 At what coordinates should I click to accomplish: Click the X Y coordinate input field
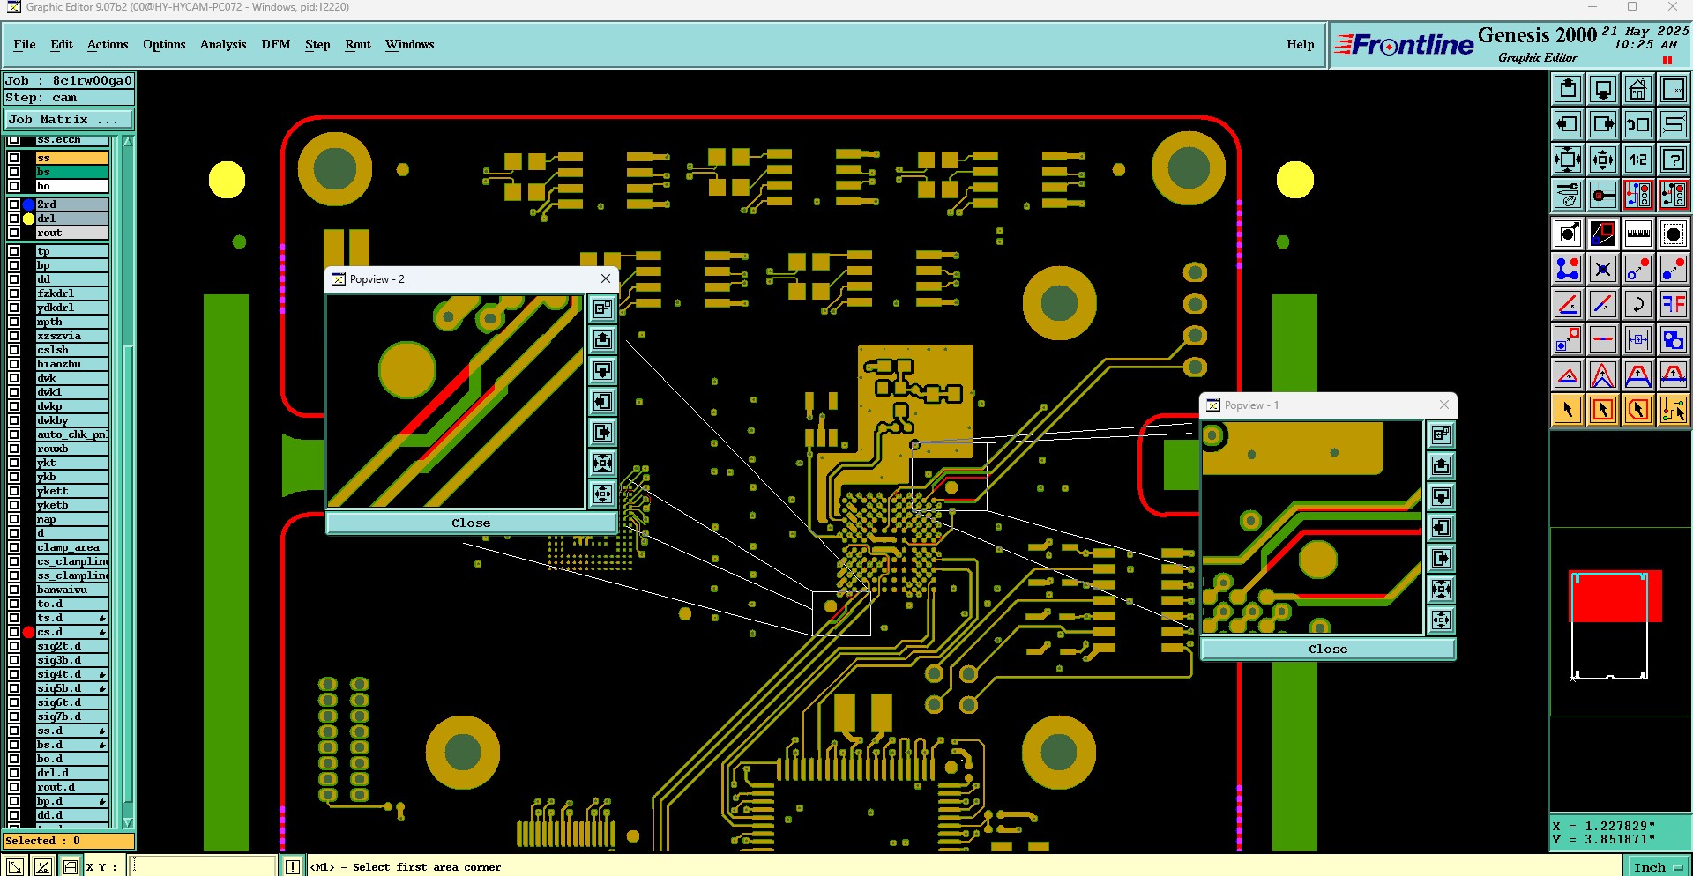[x=203, y=866]
